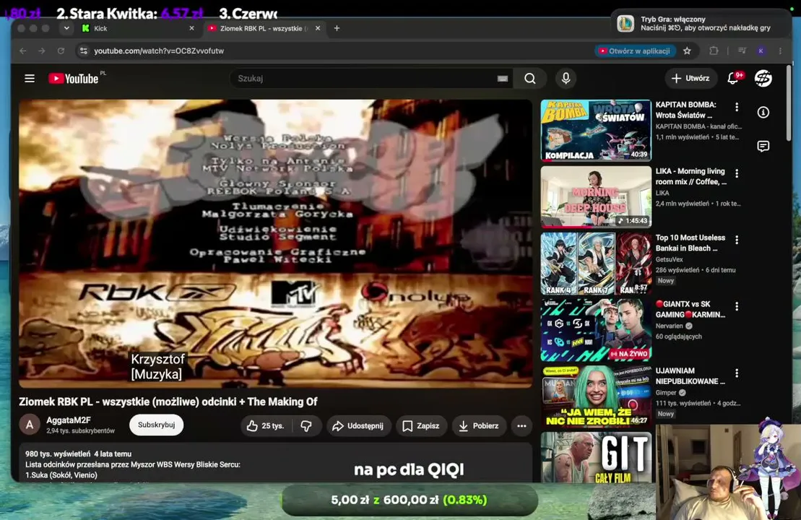Click video title Ziomek RBK PL
Viewport: 801px width, 520px height.
pyautogui.click(x=168, y=402)
